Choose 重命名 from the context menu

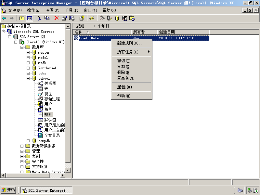click(x=132, y=78)
